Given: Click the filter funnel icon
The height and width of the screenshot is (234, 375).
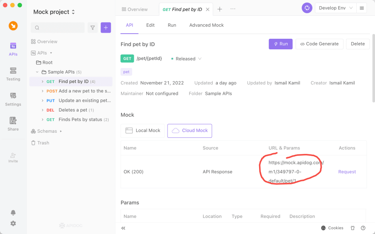Looking at the screenshot, I should tap(92, 28).
